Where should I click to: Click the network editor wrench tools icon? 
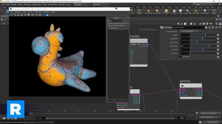178,24
